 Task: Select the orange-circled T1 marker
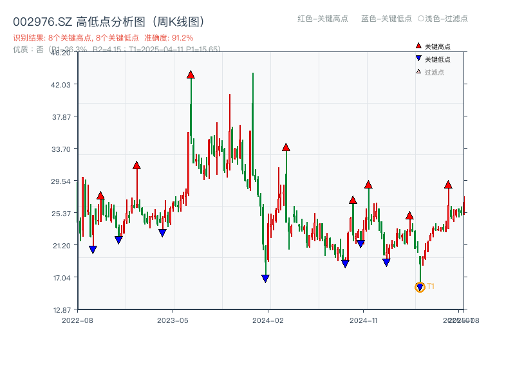(419, 288)
